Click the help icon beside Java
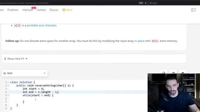 [5, 73]
